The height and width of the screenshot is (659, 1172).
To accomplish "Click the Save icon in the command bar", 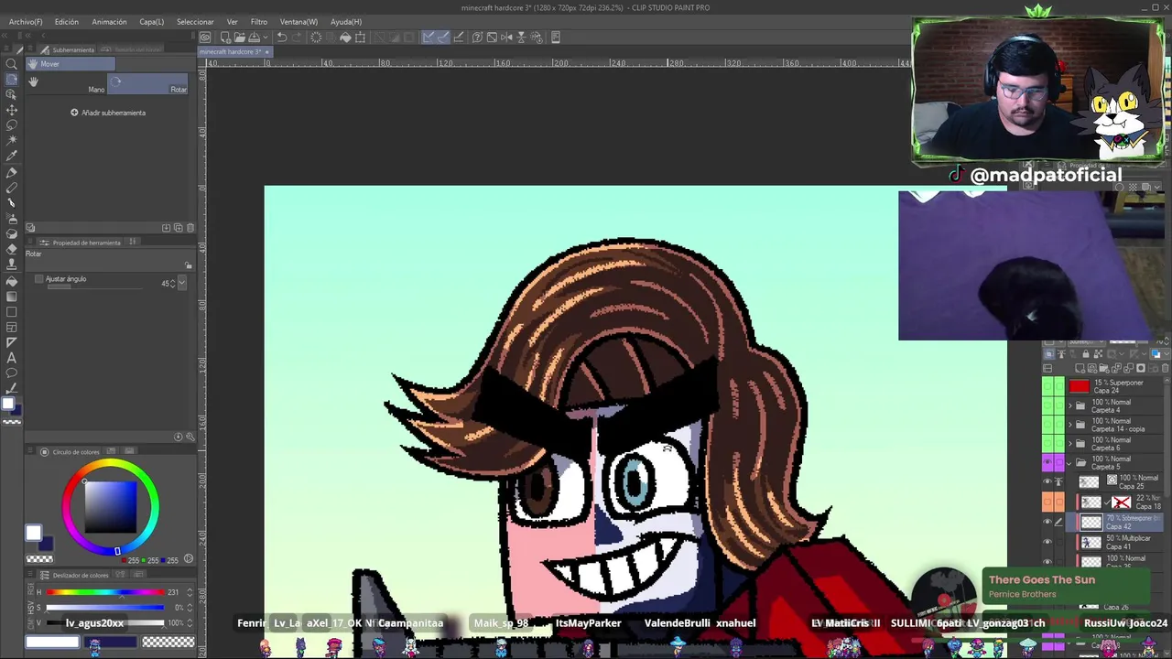I will (255, 38).
